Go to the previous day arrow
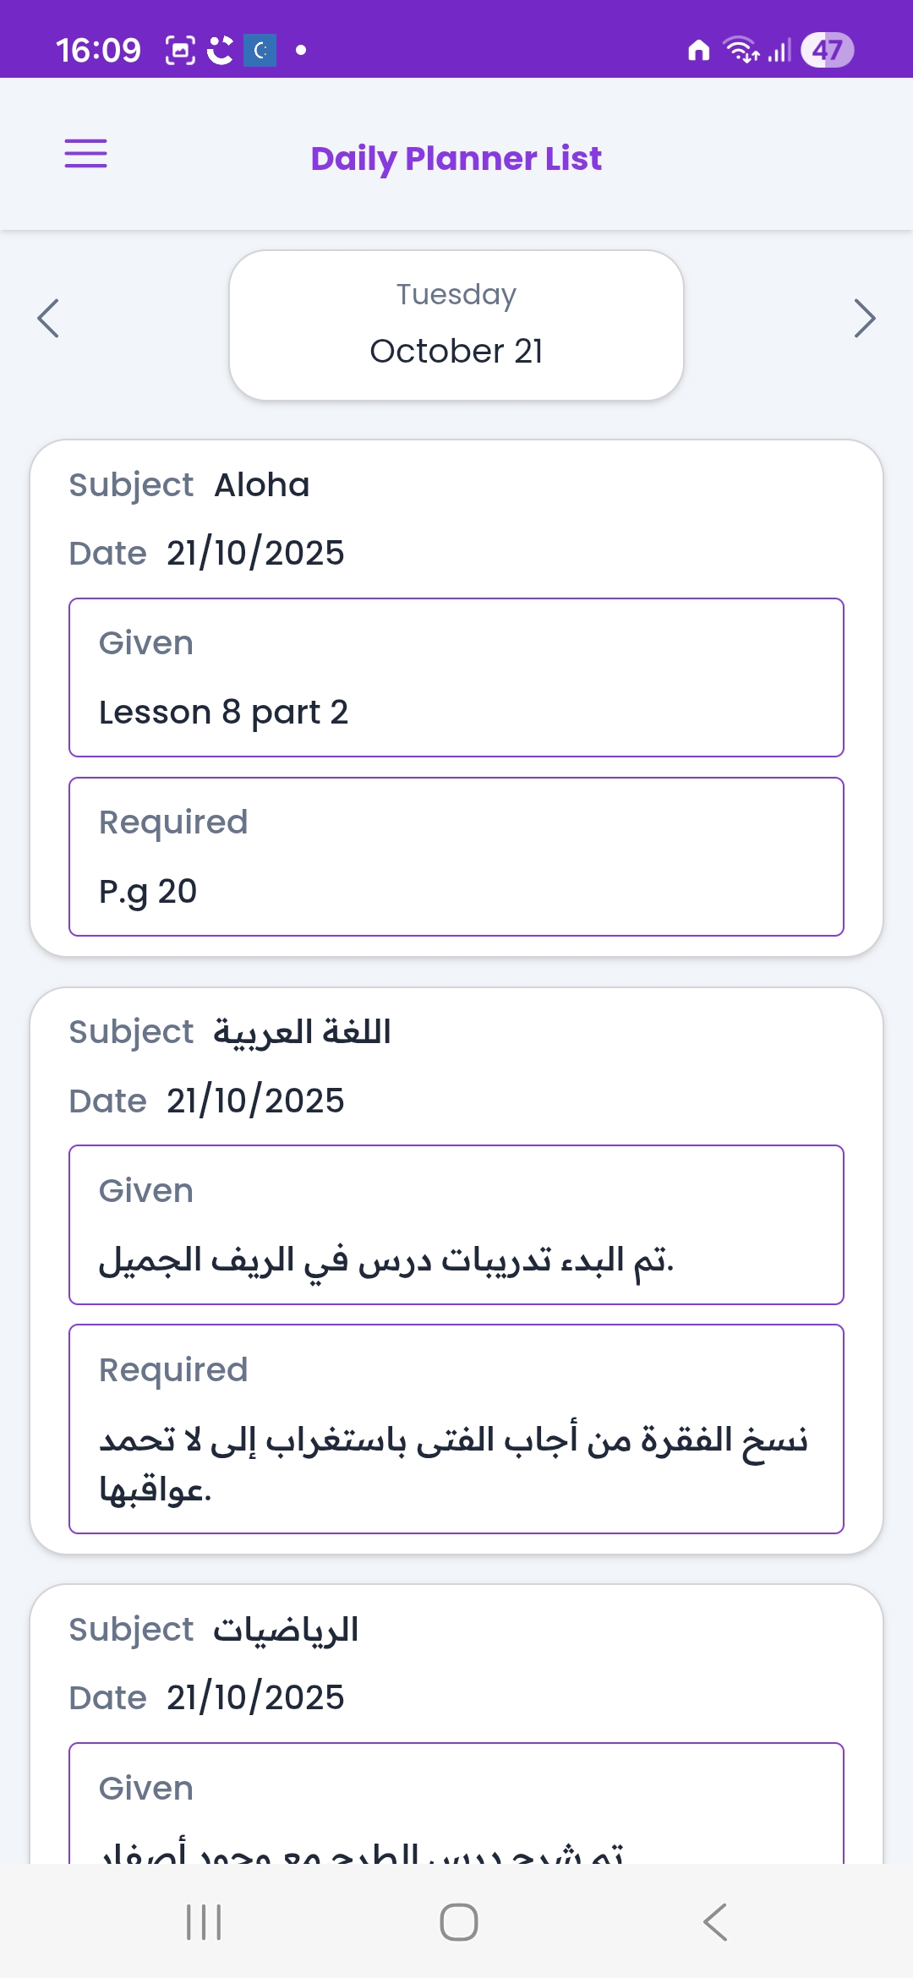This screenshot has width=913, height=1978. point(48,319)
